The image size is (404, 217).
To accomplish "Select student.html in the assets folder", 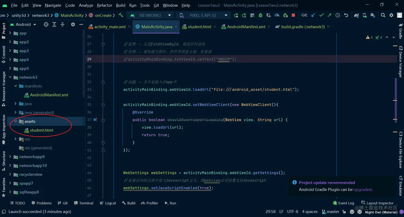I will coord(41,130).
